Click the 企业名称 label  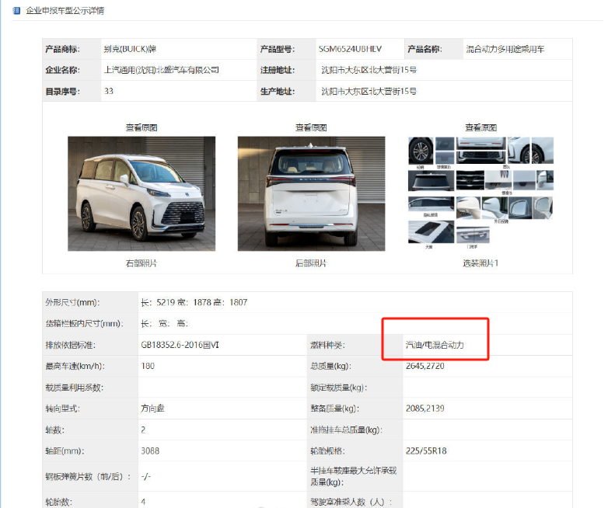pos(62,70)
